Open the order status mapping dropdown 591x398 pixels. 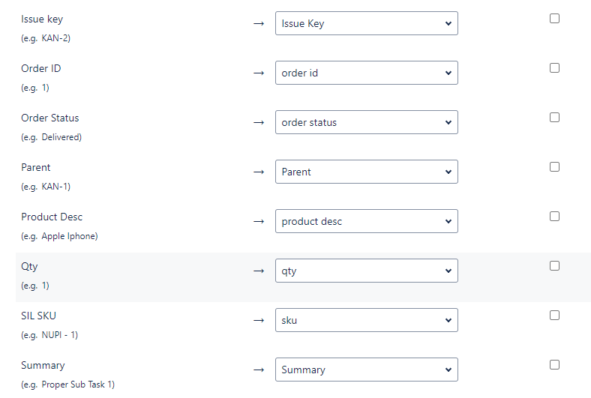pos(366,122)
